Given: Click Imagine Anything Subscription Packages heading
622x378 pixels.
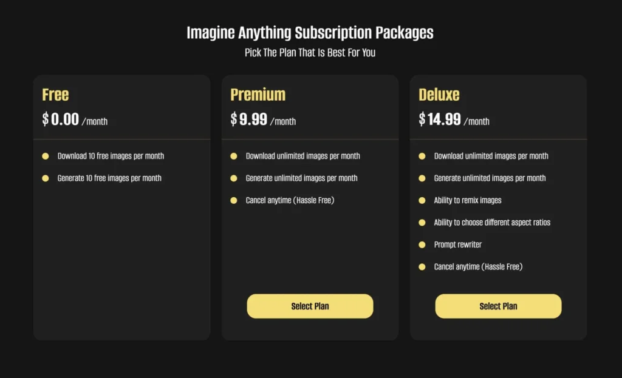Looking at the screenshot, I should tap(310, 33).
